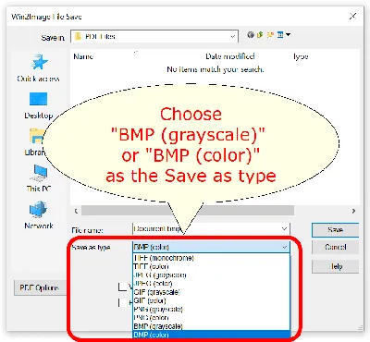Go back to last folder visited
Image resolution: width=370 pixels, height=342 pixels.
(x=251, y=35)
